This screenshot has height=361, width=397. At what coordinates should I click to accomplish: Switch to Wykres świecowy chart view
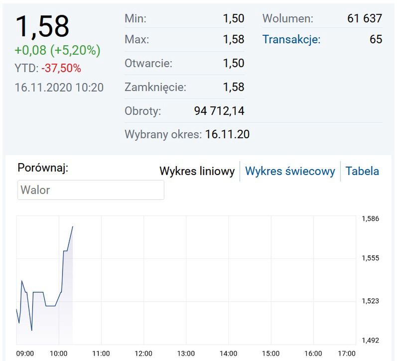coord(290,172)
